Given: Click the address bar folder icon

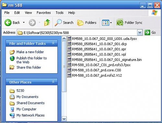Looking at the screenshot, I should 20,33.
